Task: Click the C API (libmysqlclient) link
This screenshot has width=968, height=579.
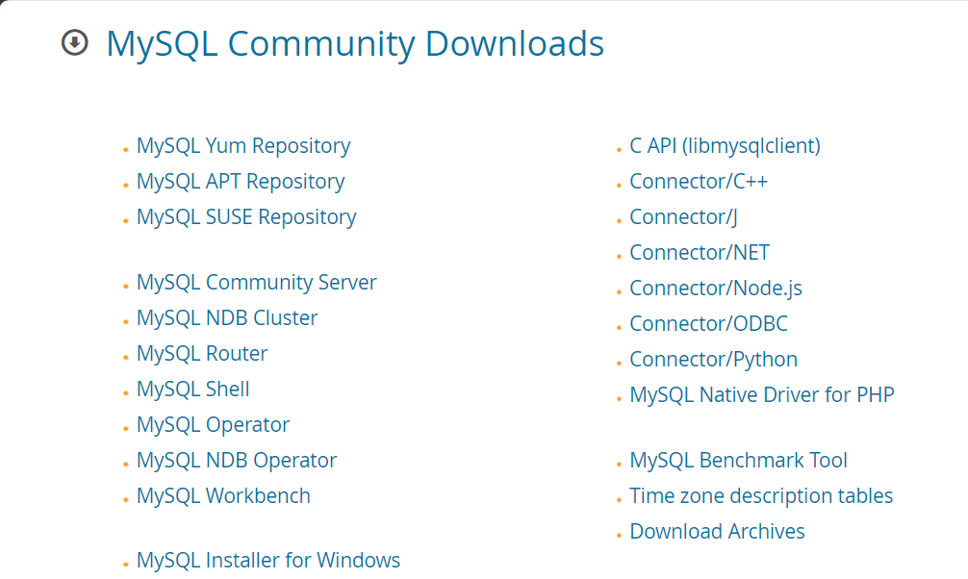Action: coord(725,146)
